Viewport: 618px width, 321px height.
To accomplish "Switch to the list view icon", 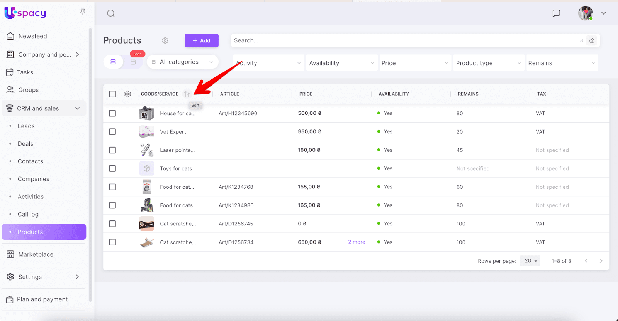I will (113, 62).
